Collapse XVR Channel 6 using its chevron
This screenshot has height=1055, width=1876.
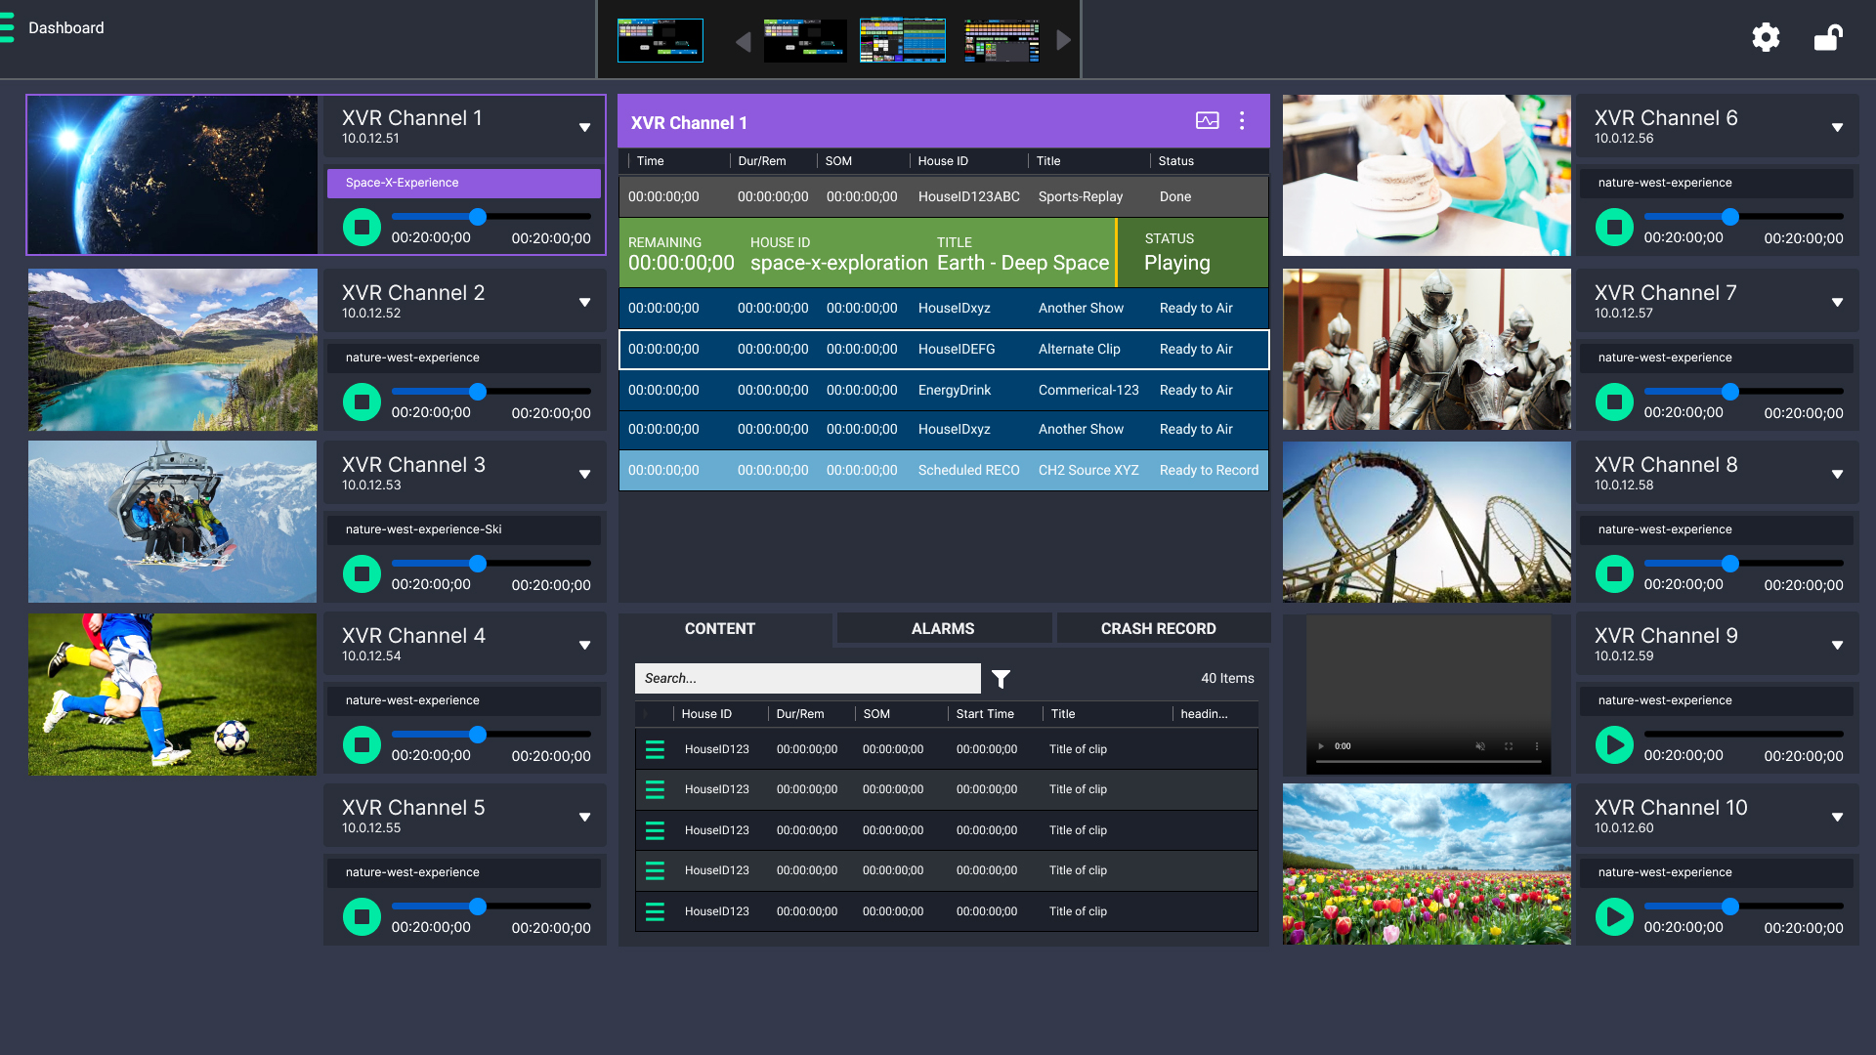click(1835, 127)
